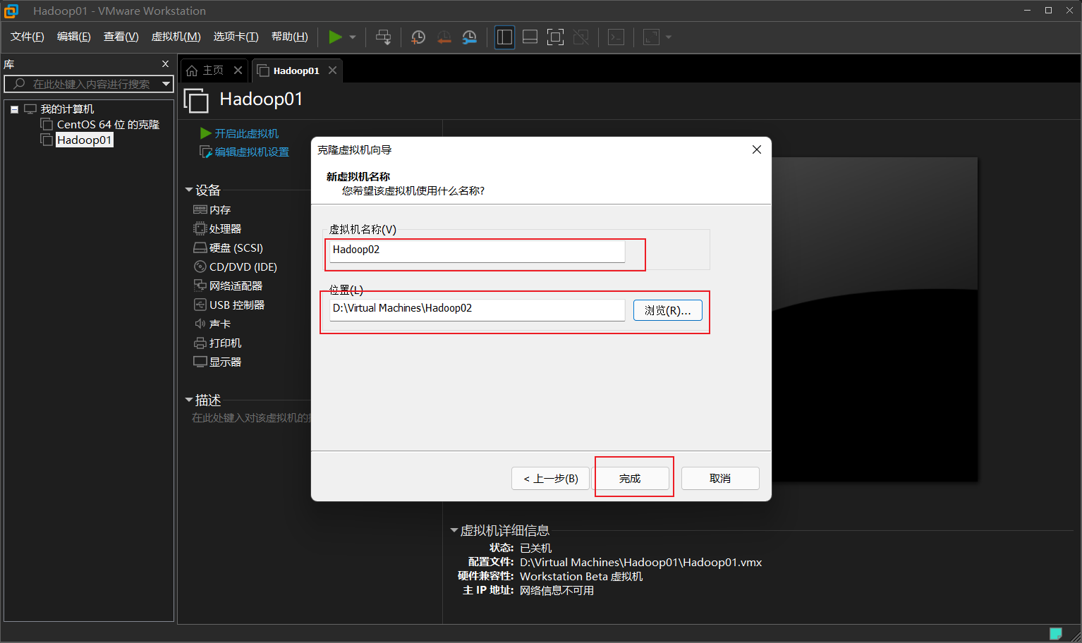Viewport: 1082px width, 643px height.
Task: Open the 虚拟机(M) menu
Action: 176,37
